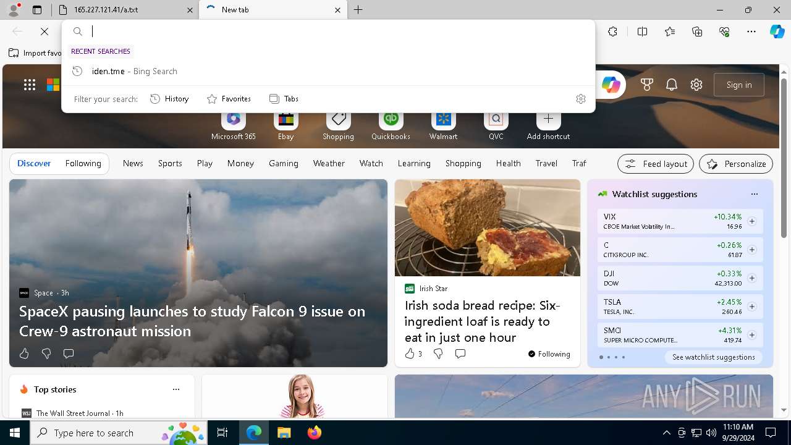Open a new browser tab
This screenshot has width=791, height=445.
tap(358, 10)
